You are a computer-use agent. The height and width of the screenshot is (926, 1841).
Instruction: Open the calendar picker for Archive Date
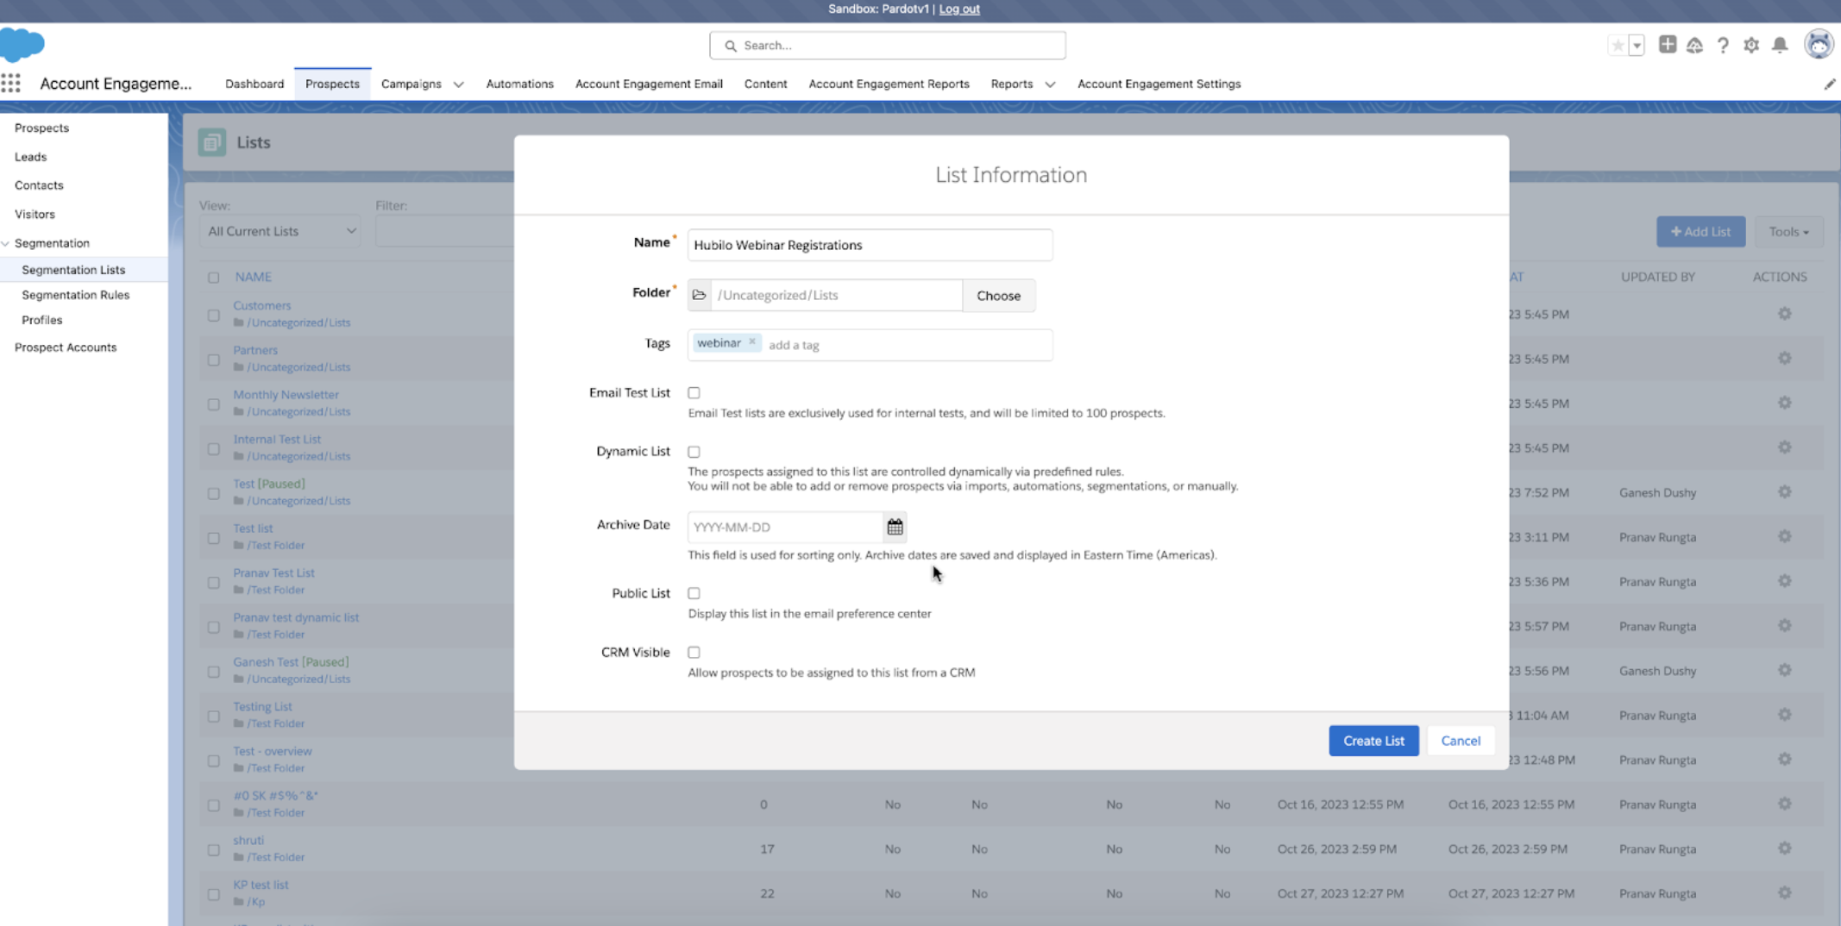tap(895, 527)
